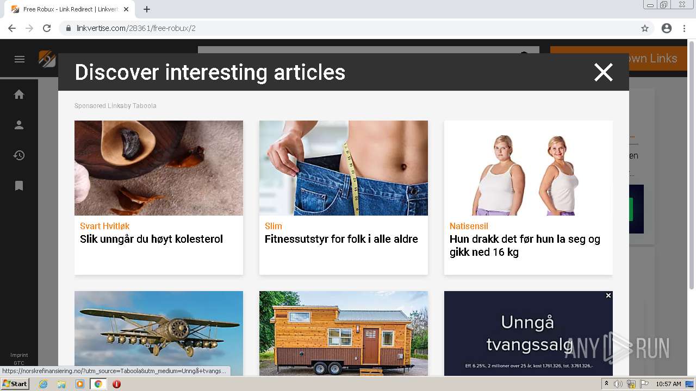Screen dimensions: 696x391
Task: Open history via sidebar clock icon
Action: 19,155
